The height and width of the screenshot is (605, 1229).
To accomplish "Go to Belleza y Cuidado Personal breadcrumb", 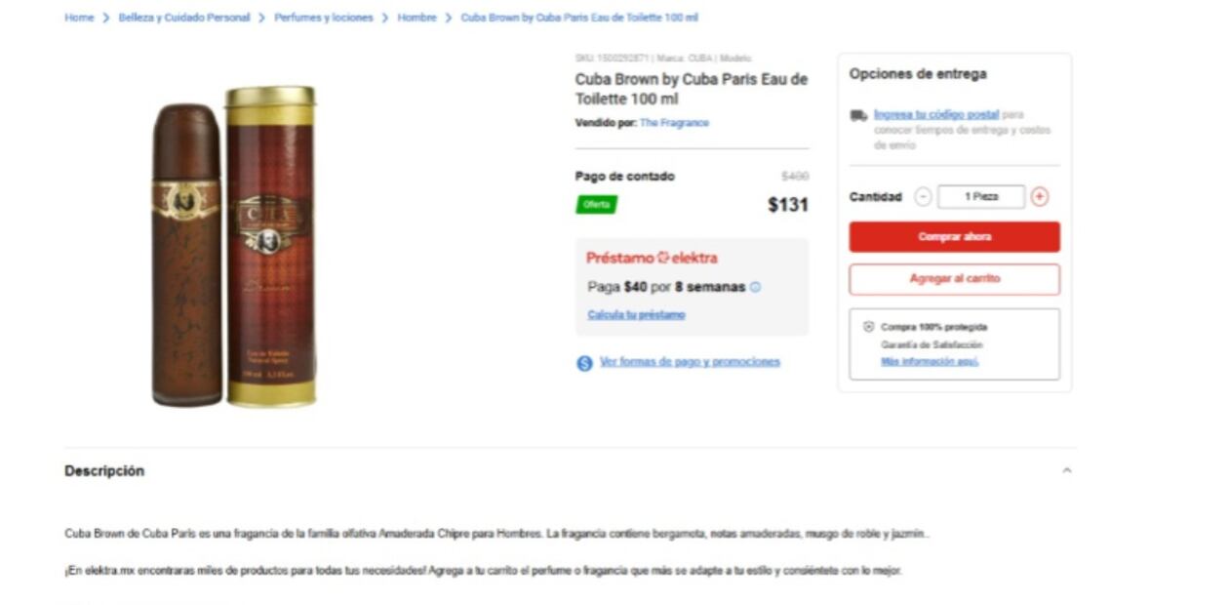I will pyautogui.click(x=184, y=18).
